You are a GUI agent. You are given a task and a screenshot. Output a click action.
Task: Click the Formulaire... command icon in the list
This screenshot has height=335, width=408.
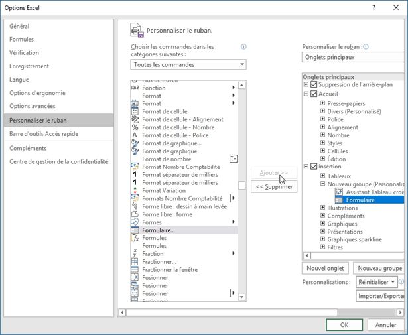[x=135, y=230]
